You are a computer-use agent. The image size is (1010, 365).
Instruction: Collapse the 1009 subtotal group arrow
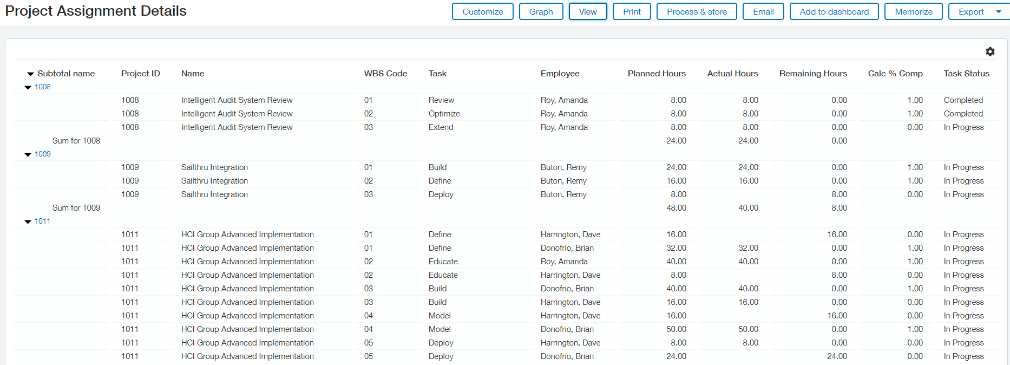tap(28, 154)
